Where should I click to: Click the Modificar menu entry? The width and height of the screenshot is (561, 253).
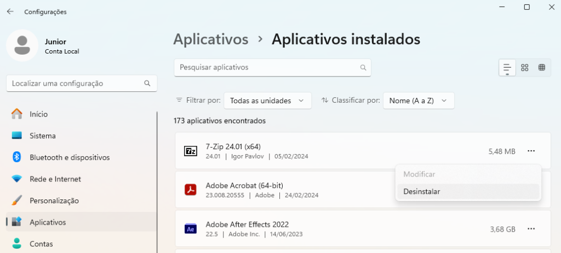(x=468, y=174)
